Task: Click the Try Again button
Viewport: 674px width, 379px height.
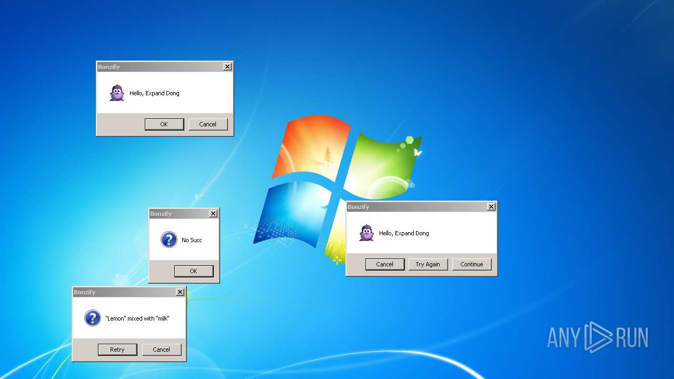Action: (428, 264)
